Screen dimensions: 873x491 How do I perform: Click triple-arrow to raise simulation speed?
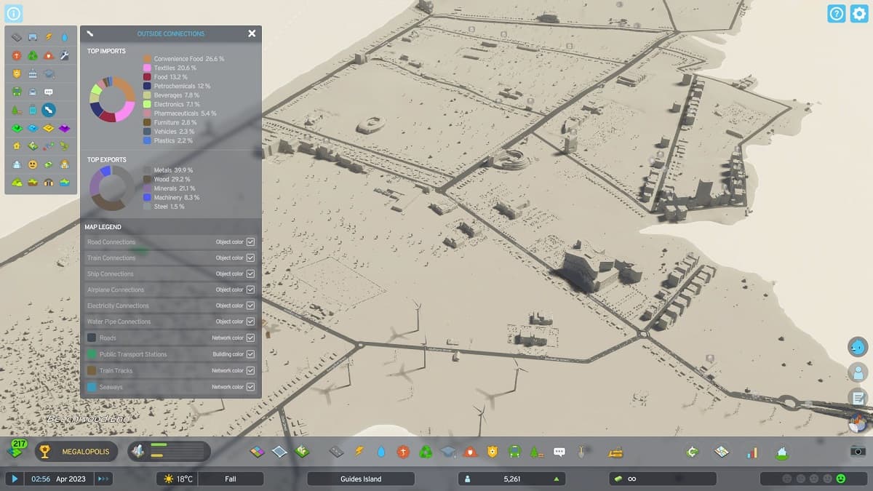[103, 479]
